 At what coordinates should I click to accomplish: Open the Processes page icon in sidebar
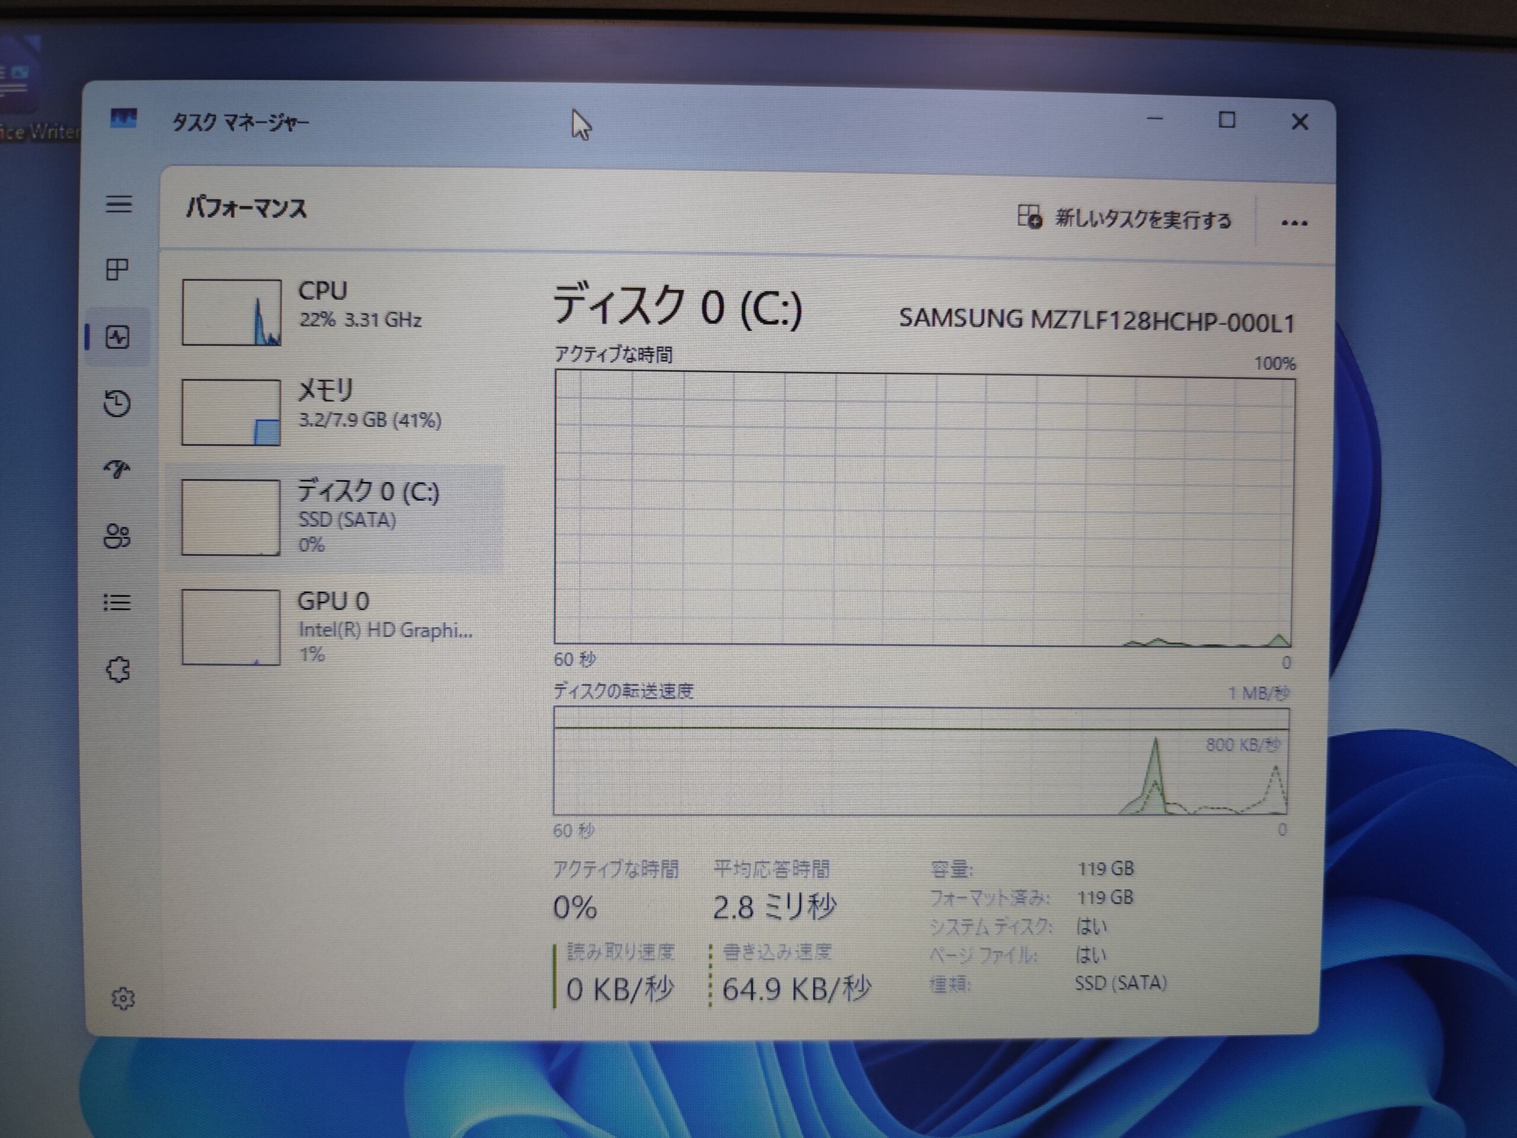[117, 269]
